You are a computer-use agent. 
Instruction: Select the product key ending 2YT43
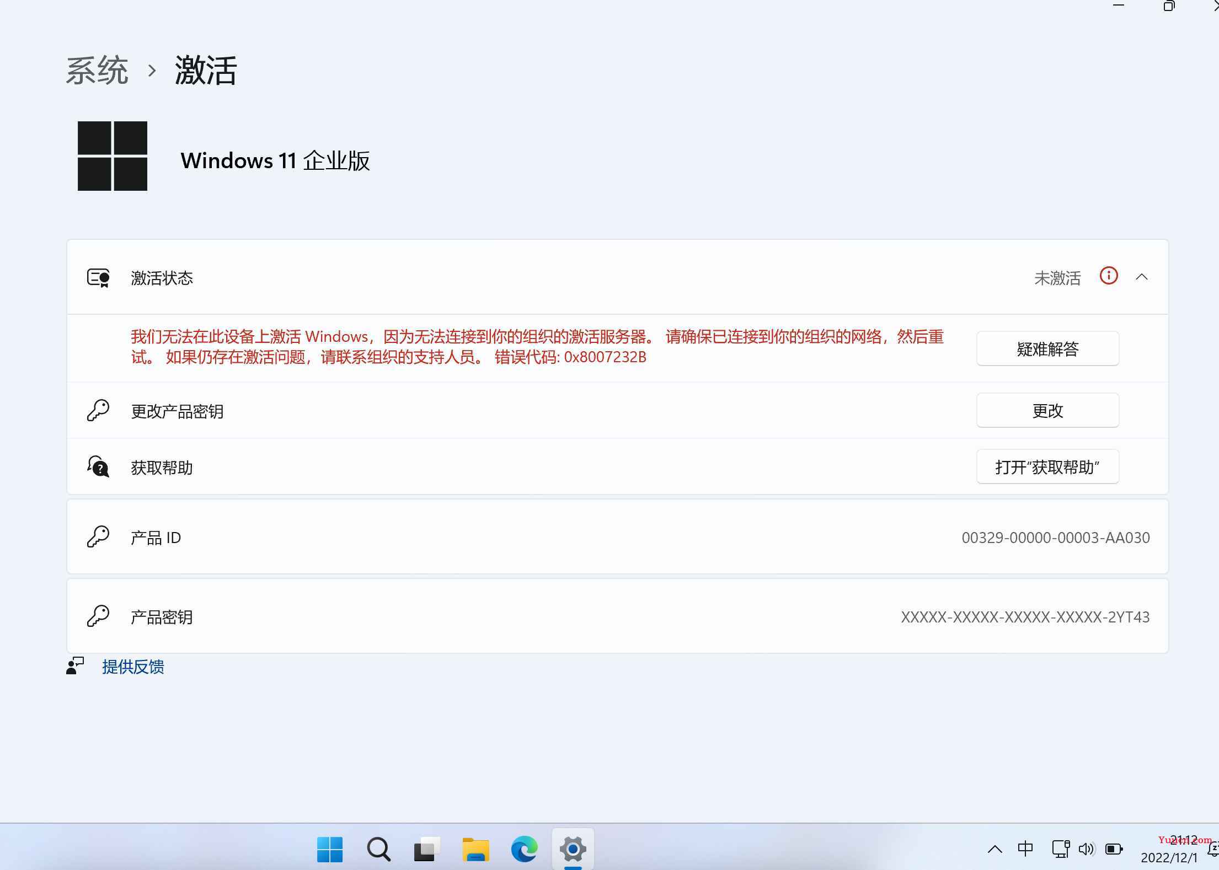(x=1025, y=617)
